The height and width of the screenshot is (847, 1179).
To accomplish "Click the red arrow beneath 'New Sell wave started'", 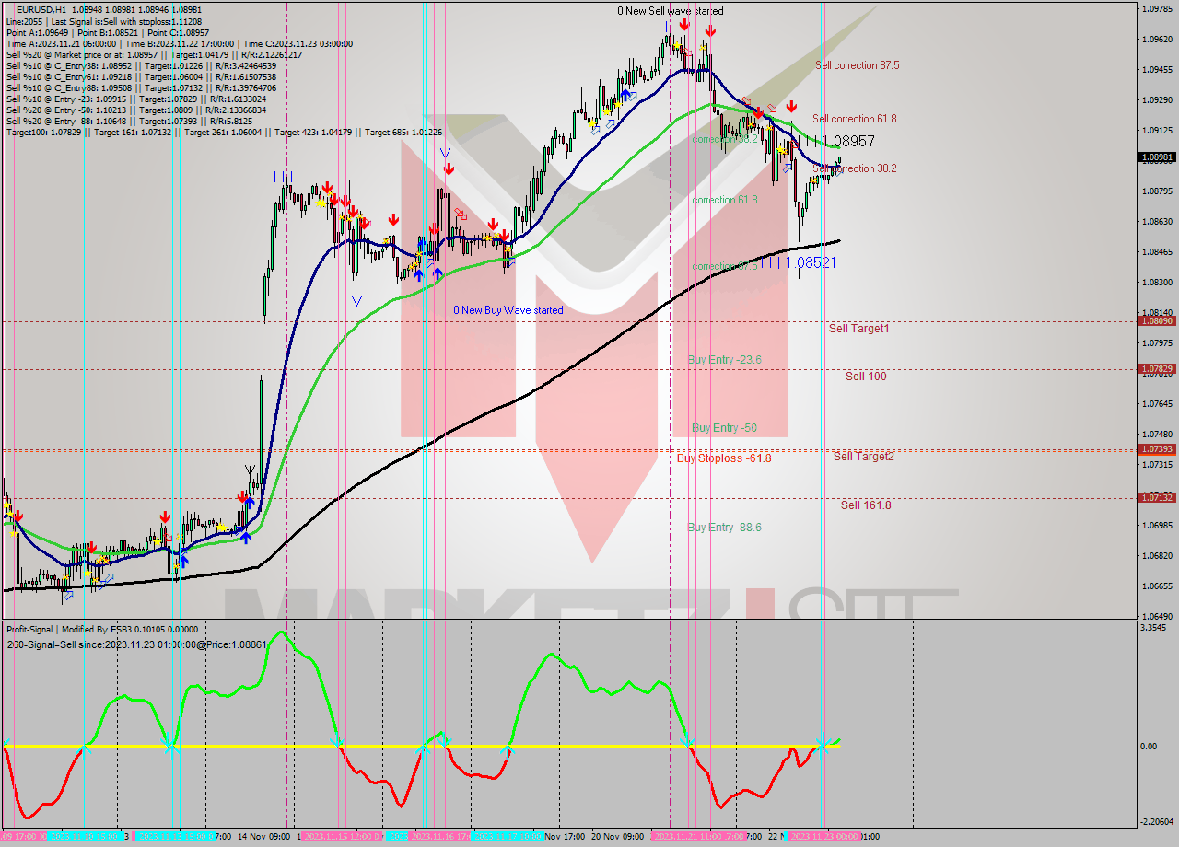I will (683, 24).
